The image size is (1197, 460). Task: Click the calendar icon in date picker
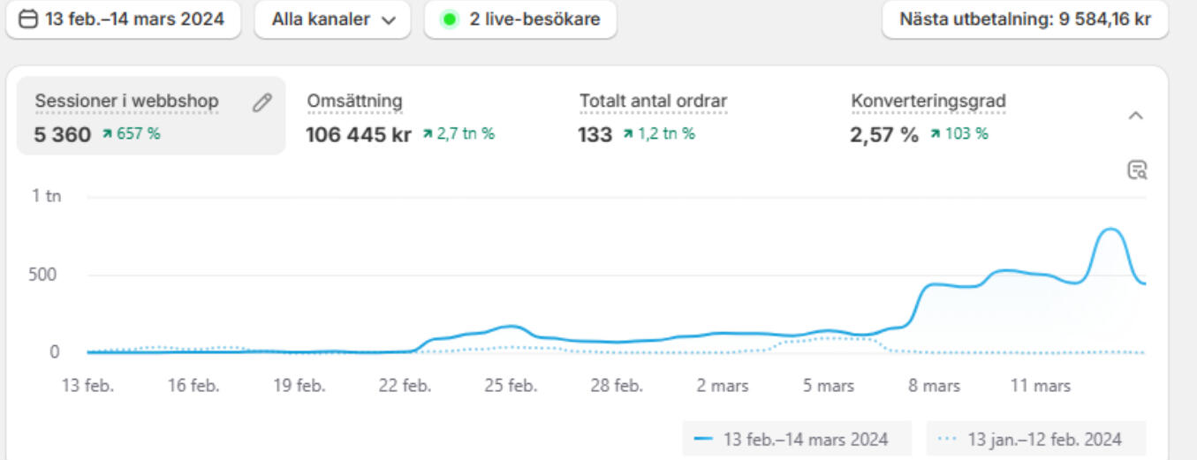click(28, 19)
